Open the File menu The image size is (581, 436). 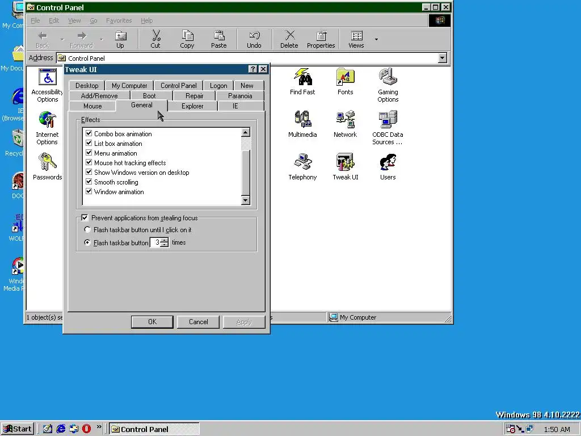(x=35, y=20)
